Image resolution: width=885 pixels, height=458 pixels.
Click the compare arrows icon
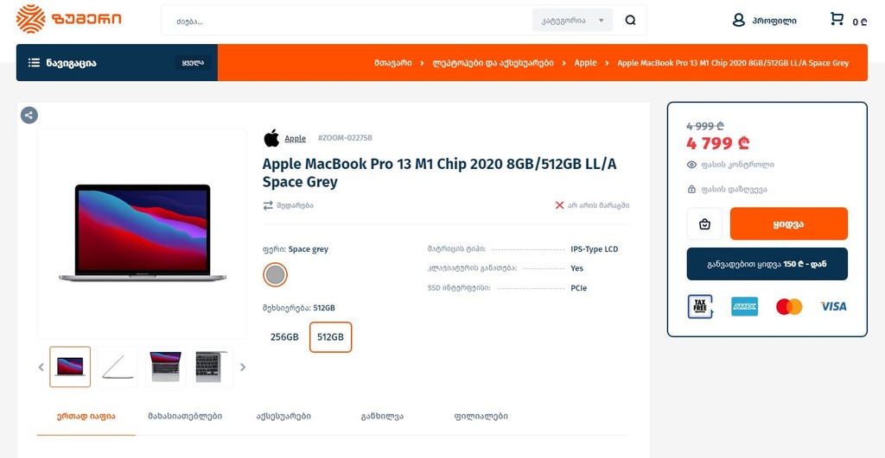pos(268,205)
